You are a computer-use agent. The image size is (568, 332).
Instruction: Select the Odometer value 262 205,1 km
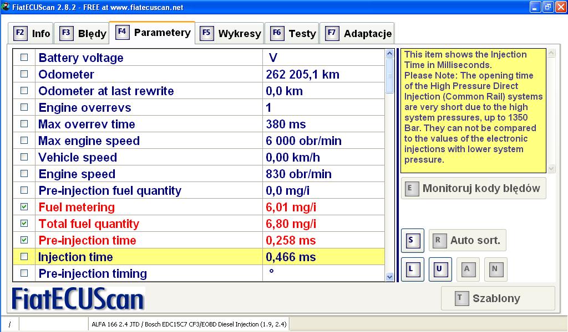302,74
